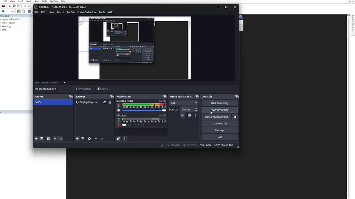The width and height of the screenshot is (355, 199).
Task: Select the Display Capture source row
Action: pos(94,102)
